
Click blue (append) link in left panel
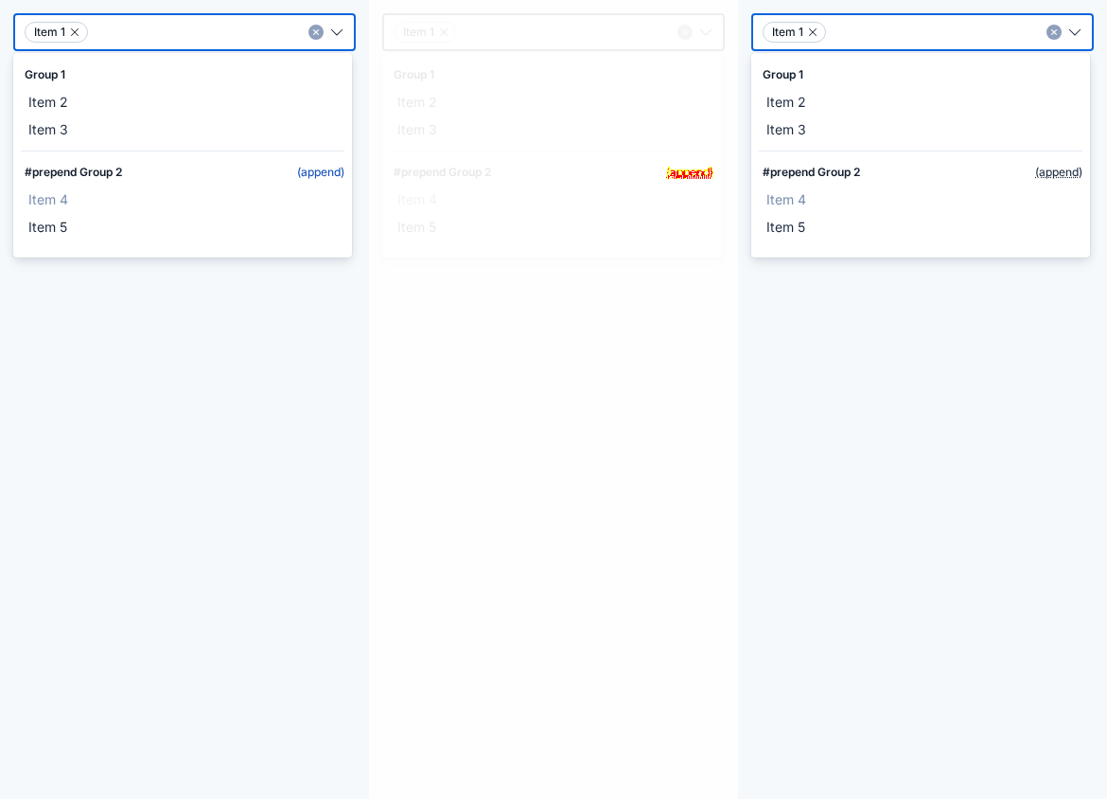[321, 172]
